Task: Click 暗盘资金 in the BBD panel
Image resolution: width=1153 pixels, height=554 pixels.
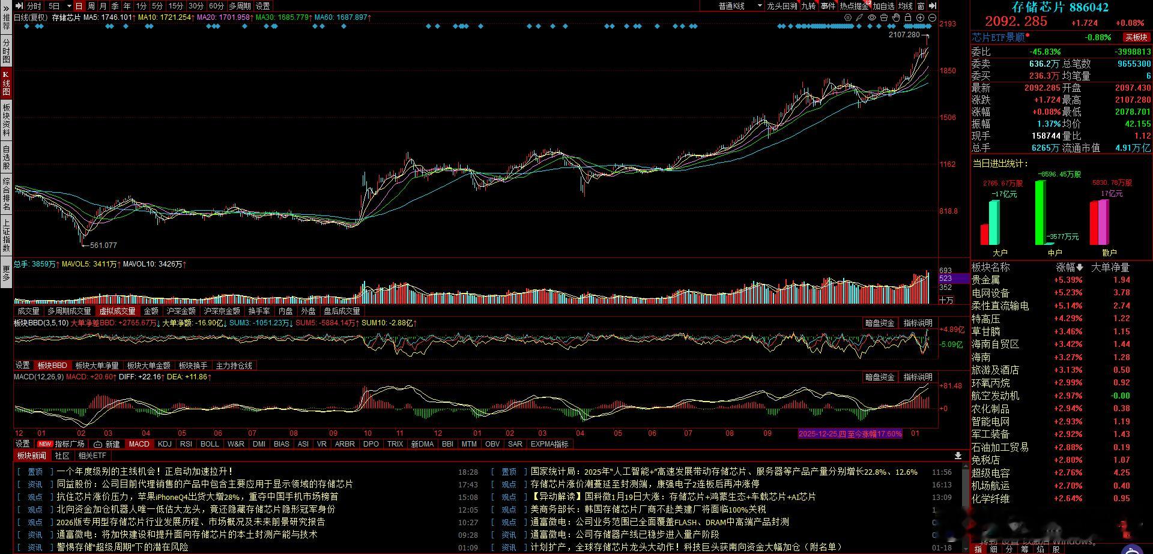Action: tap(880, 323)
